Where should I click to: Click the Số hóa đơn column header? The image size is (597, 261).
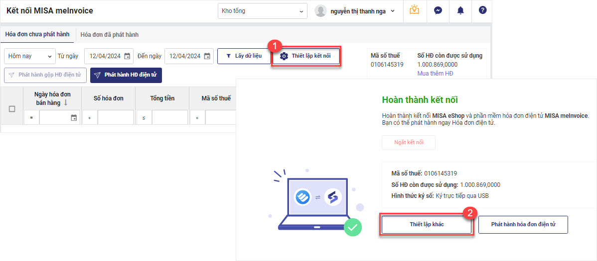click(108, 98)
